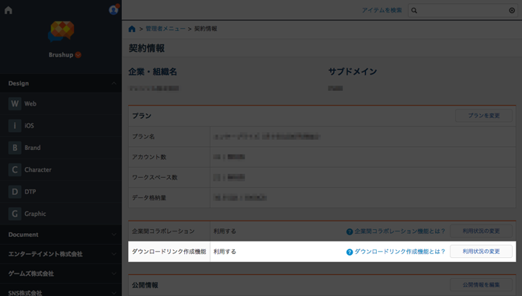Open the DTP workspace icon
This screenshot has width=522, height=296.
(15, 191)
